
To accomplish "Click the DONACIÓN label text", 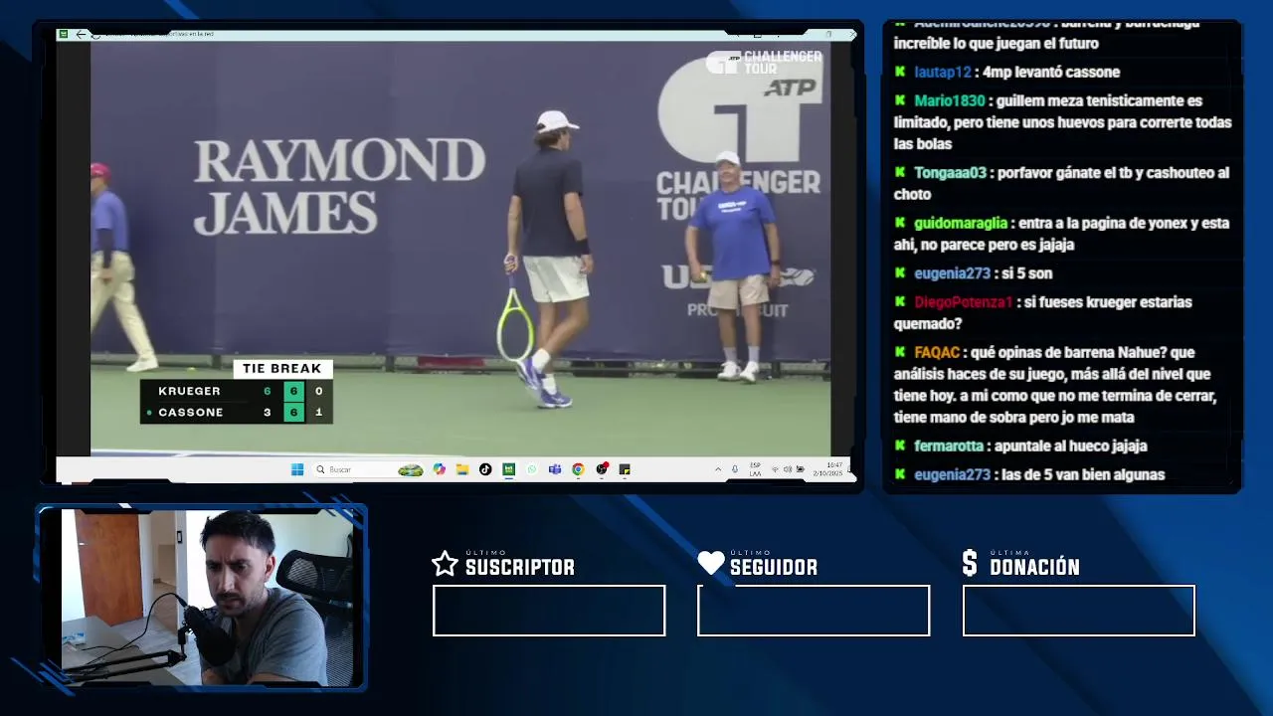I will point(1034,567).
